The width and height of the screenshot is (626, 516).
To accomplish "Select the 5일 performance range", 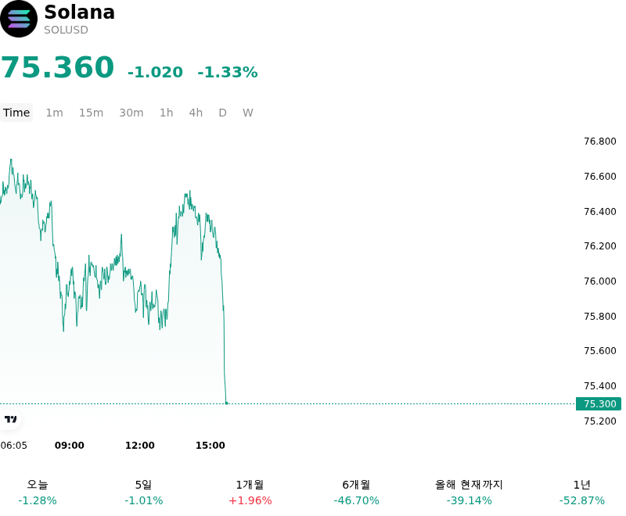I will click(144, 493).
